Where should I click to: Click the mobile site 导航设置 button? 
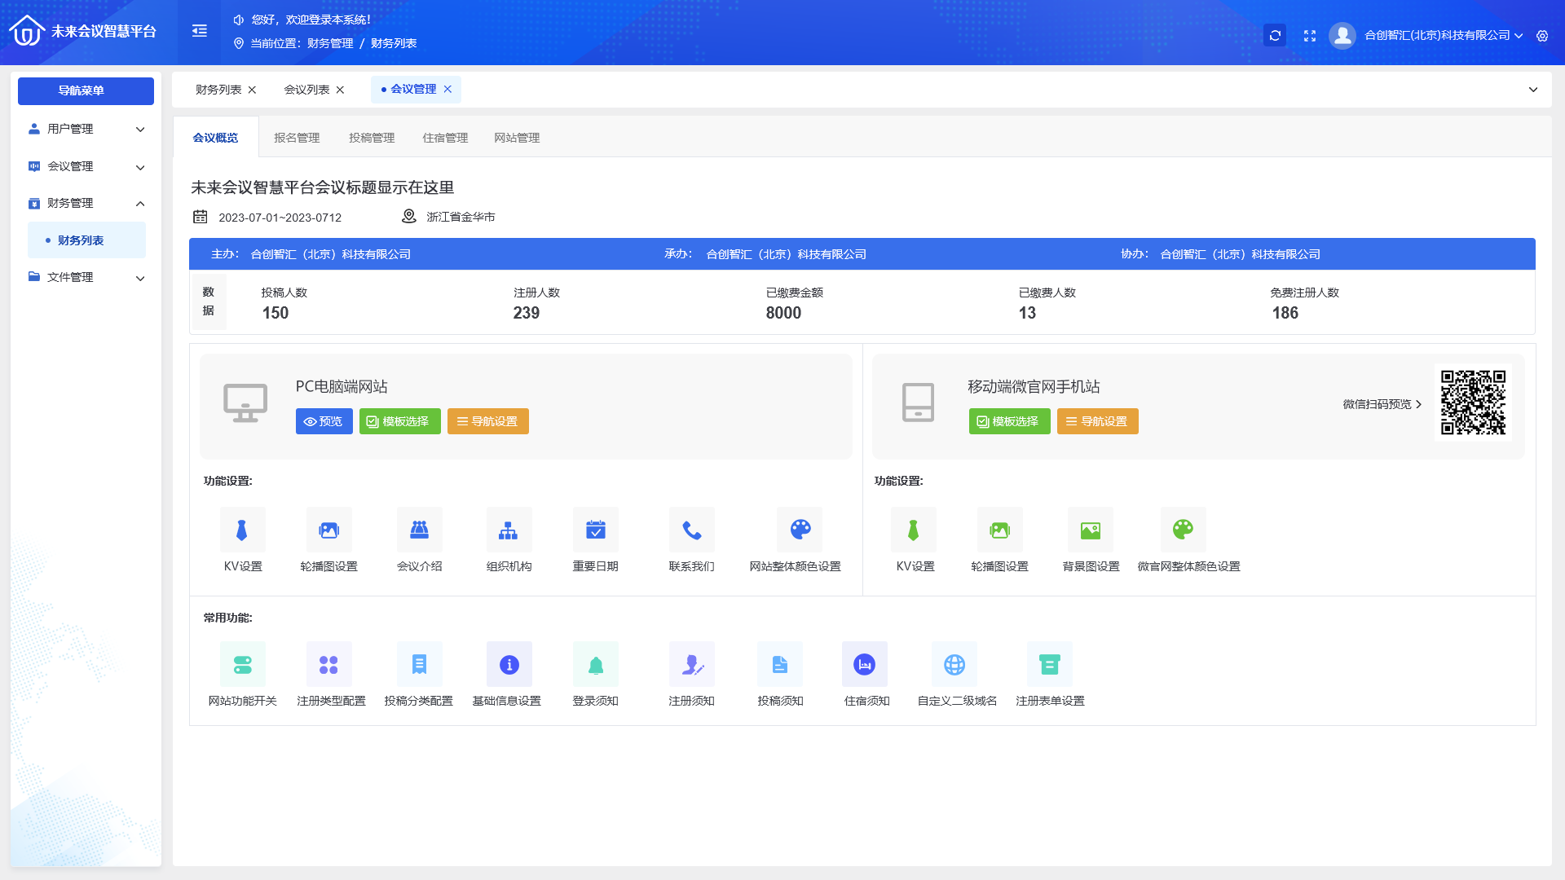coord(1098,421)
